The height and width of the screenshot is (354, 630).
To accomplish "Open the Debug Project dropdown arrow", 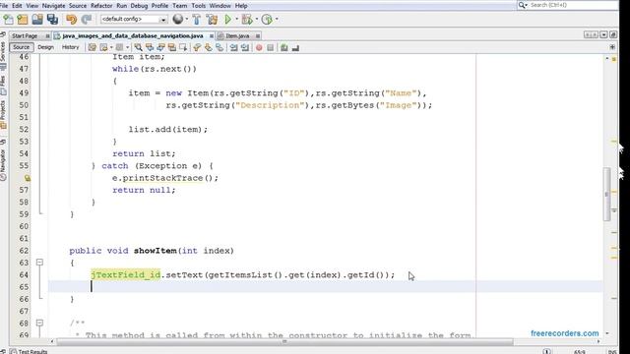I will (x=257, y=20).
